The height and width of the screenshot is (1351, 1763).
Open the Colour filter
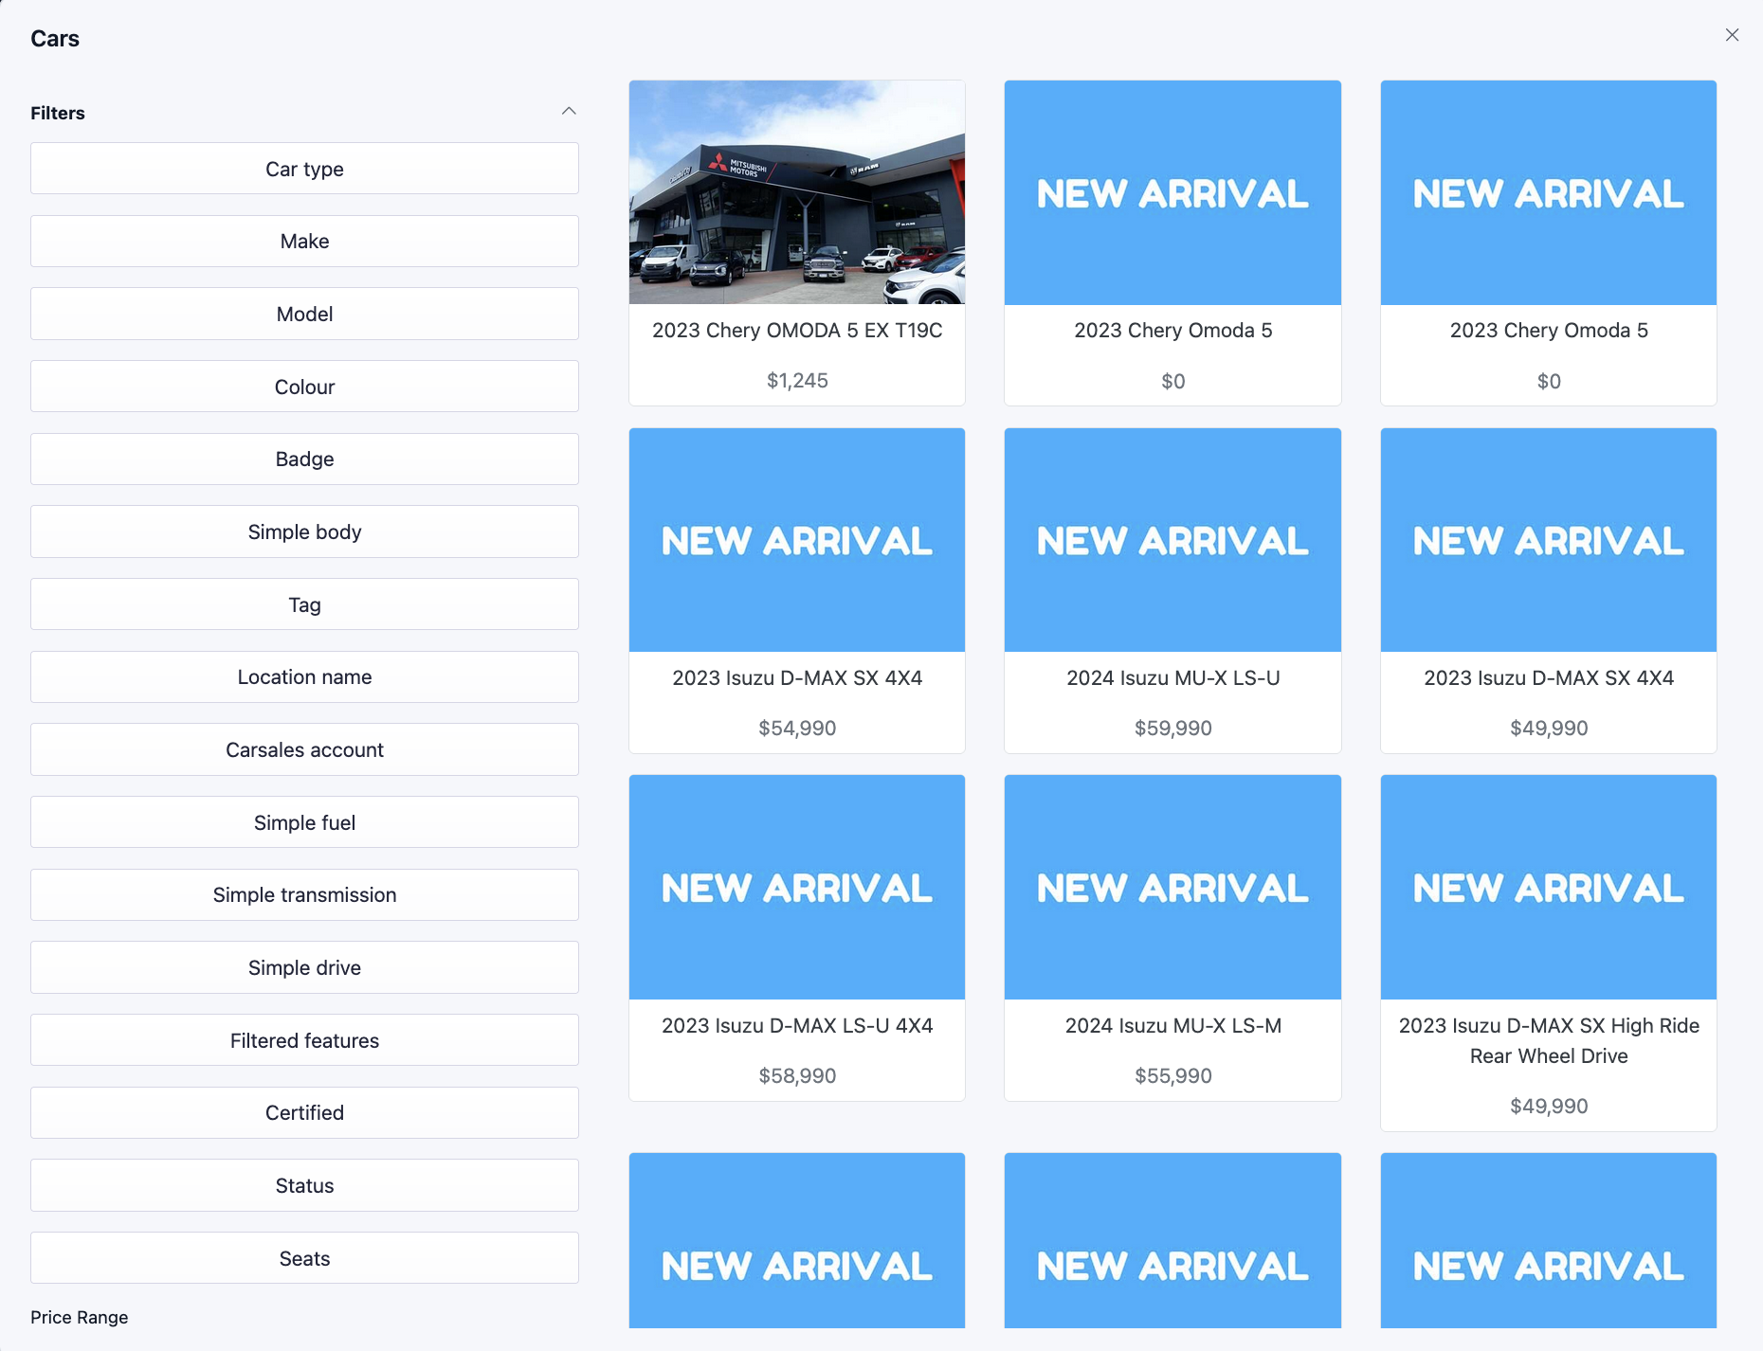point(304,387)
